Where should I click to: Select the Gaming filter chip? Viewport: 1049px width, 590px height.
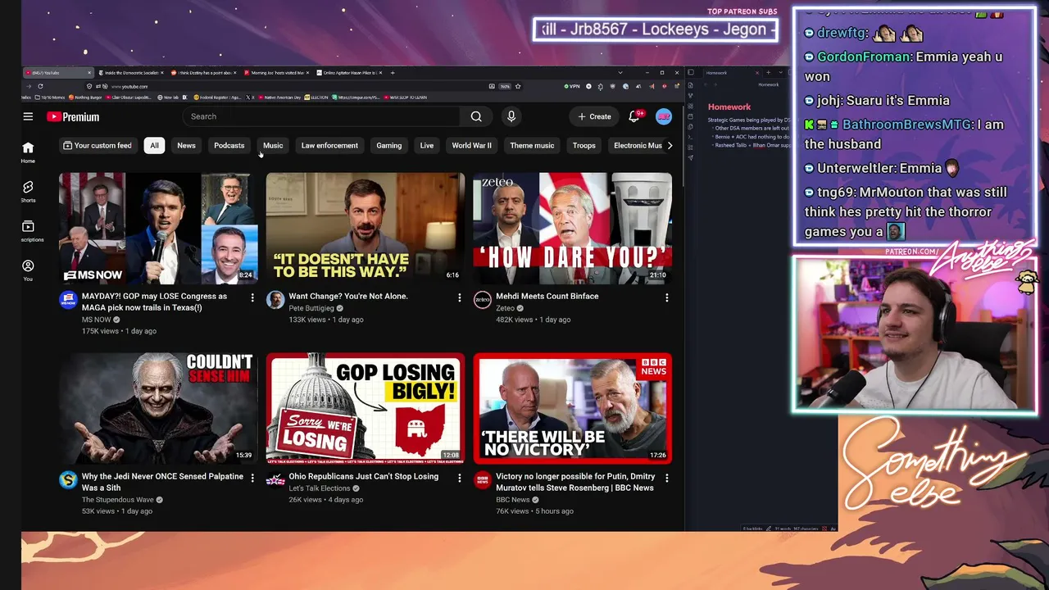pyautogui.click(x=388, y=146)
